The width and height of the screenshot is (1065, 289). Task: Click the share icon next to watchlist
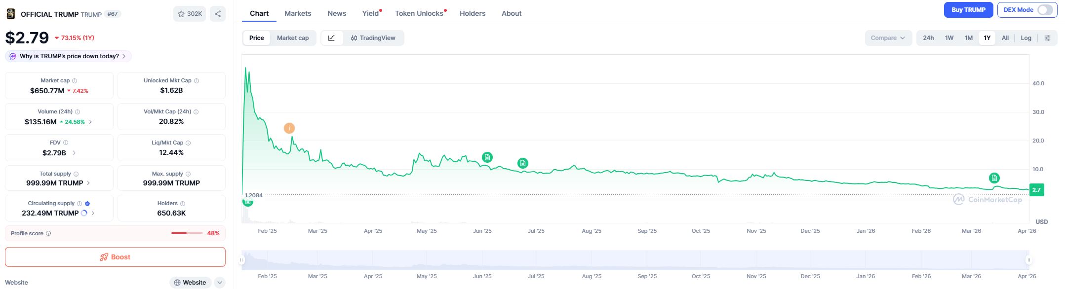pyautogui.click(x=218, y=14)
